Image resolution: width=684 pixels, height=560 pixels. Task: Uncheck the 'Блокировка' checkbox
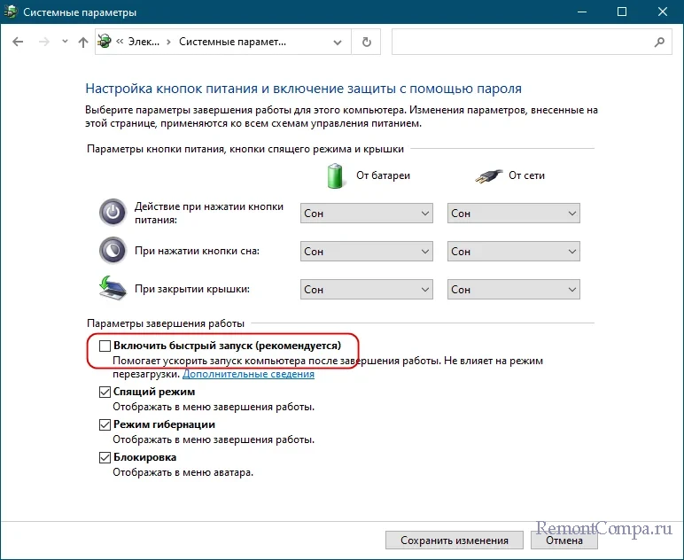pyautogui.click(x=105, y=457)
